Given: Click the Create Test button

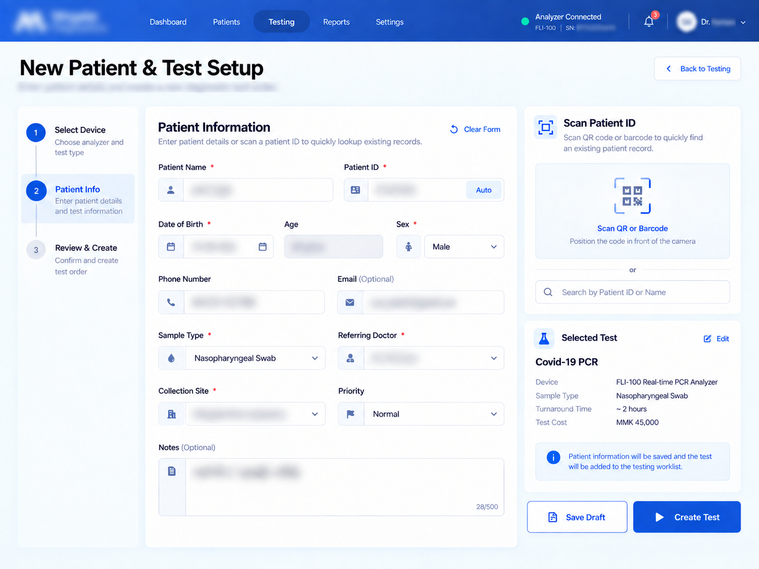Looking at the screenshot, I should [687, 517].
